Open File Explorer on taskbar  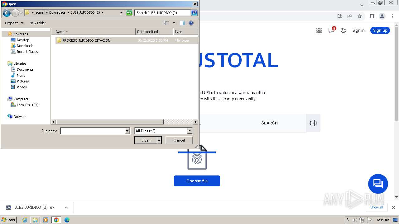[35, 220]
